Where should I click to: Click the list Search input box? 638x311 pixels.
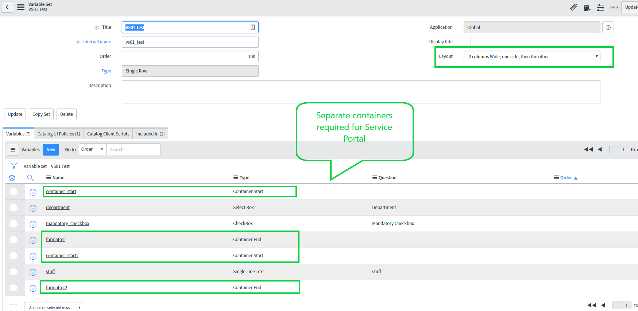click(x=134, y=149)
